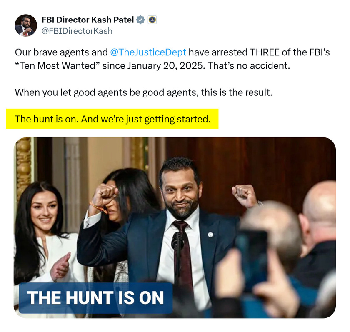Click the THE HUNT IS ON banner

coord(95,298)
